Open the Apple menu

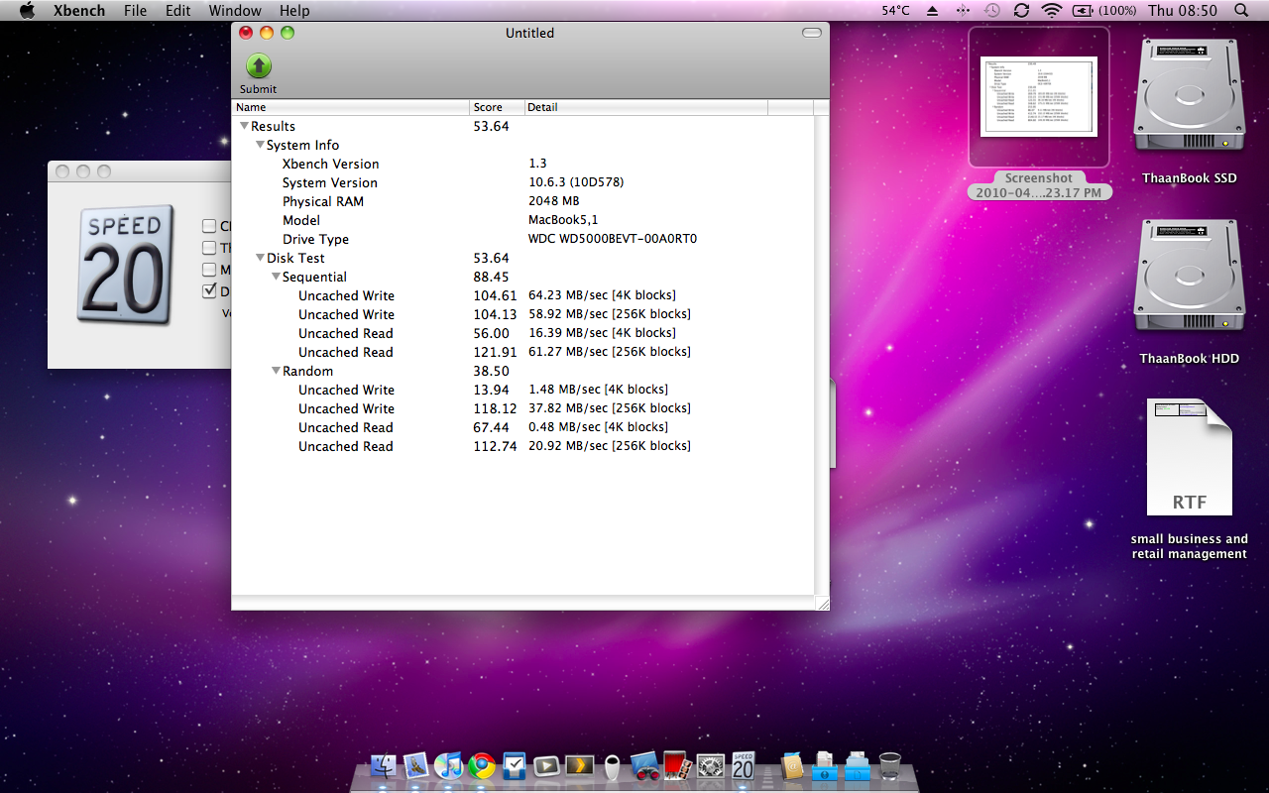pyautogui.click(x=27, y=10)
